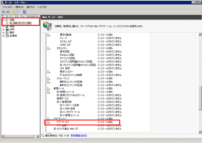This screenshot has width=202, height=143.
Task: Click the 構成 configuration tree icon
Action: [7, 33]
